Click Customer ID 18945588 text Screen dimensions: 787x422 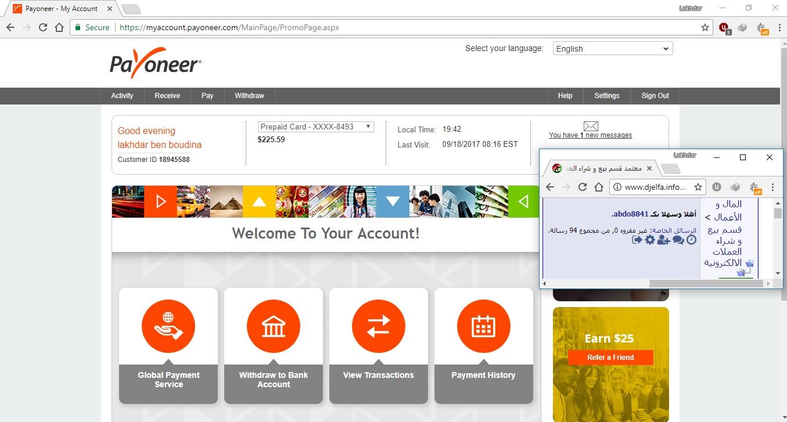pos(153,159)
